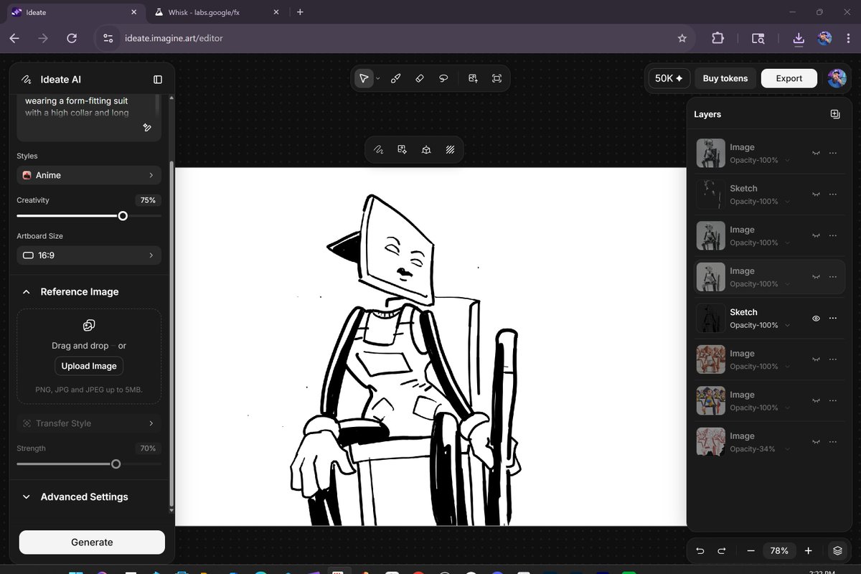Image resolution: width=861 pixels, height=574 pixels.
Task: Zoom in with the plus icon
Action: pos(808,551)
